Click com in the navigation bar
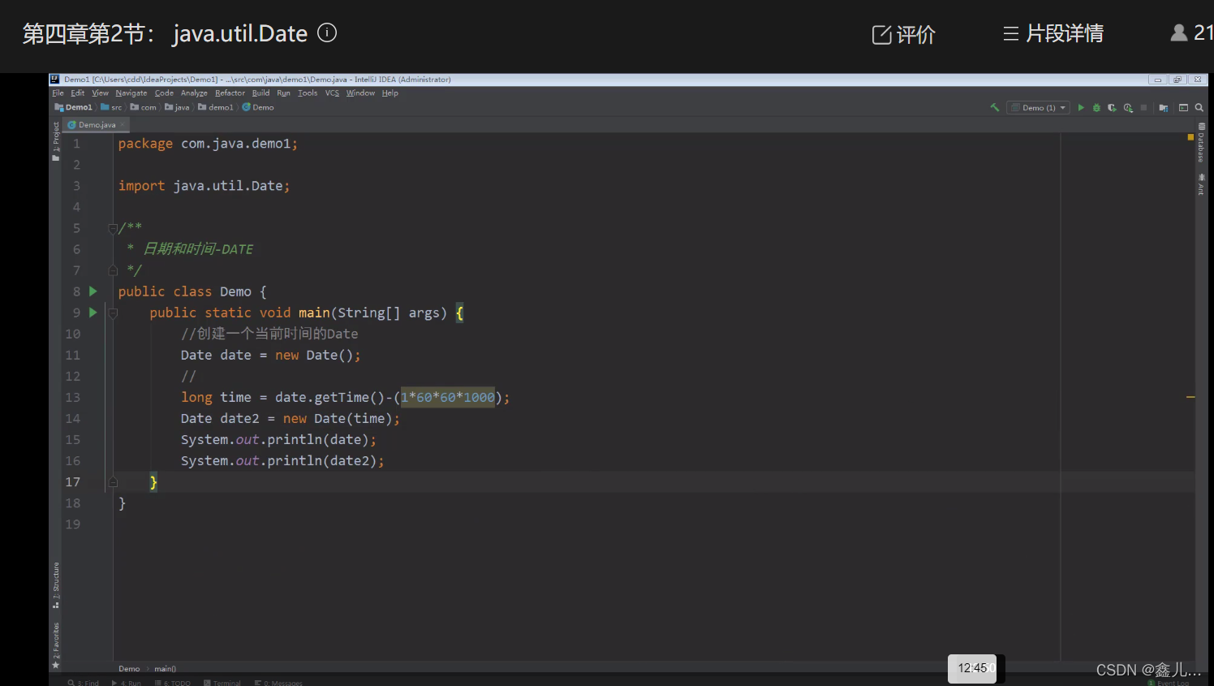Screen dimensions: 1214x686 (144, 107)
